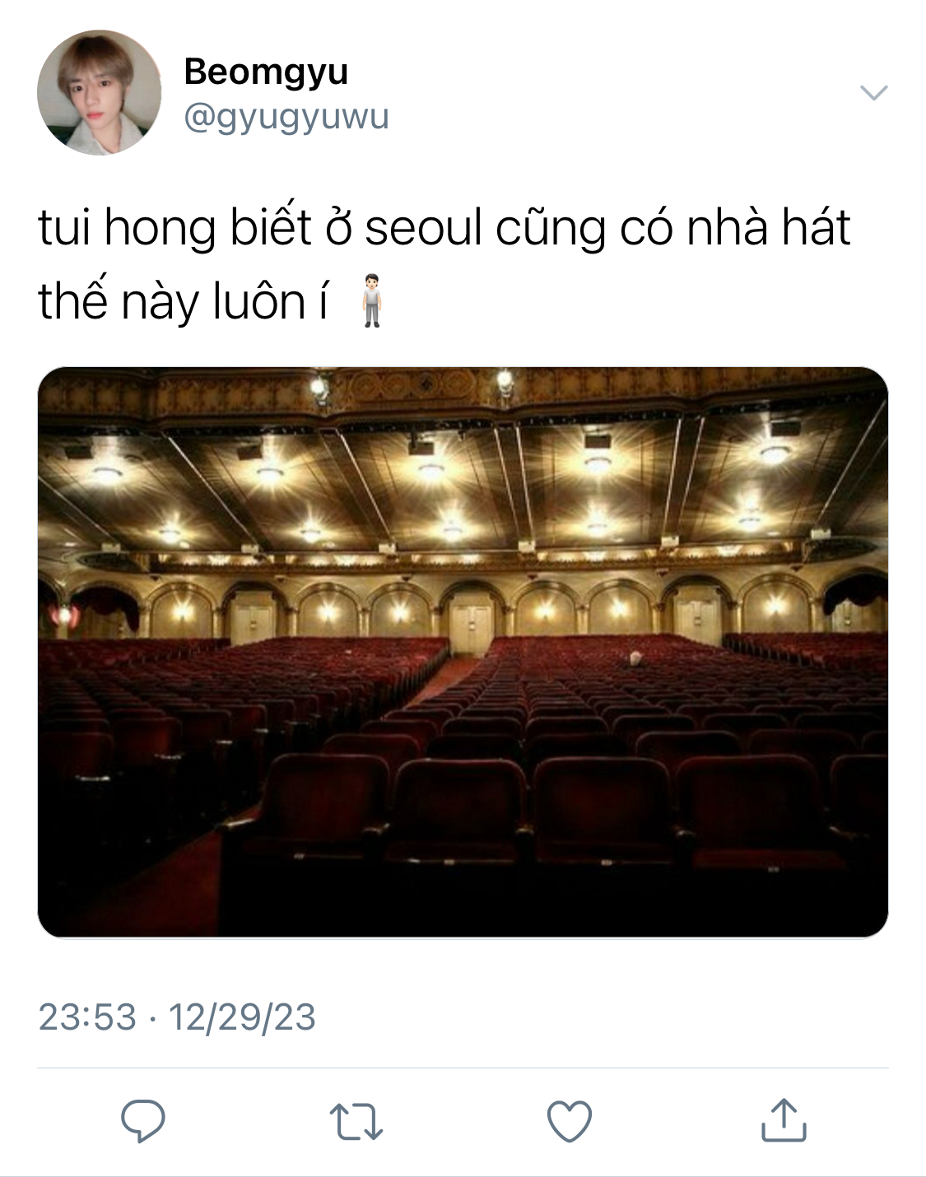Open the share sheet via upload icon
Image resolution: width=926 pixels, height=1177 pixels.
[x=783, y=1120]
